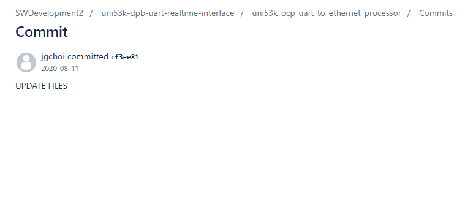Navigate to the Commits breadcrumb

click(x=436, y=13)
